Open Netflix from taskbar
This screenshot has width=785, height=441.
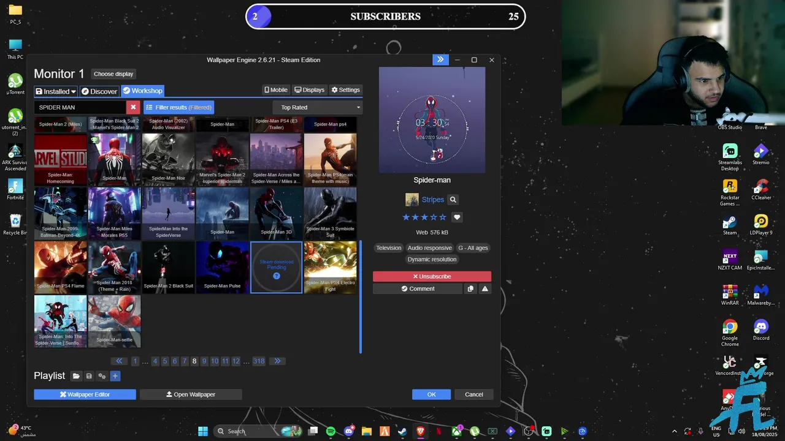(438, 431)
